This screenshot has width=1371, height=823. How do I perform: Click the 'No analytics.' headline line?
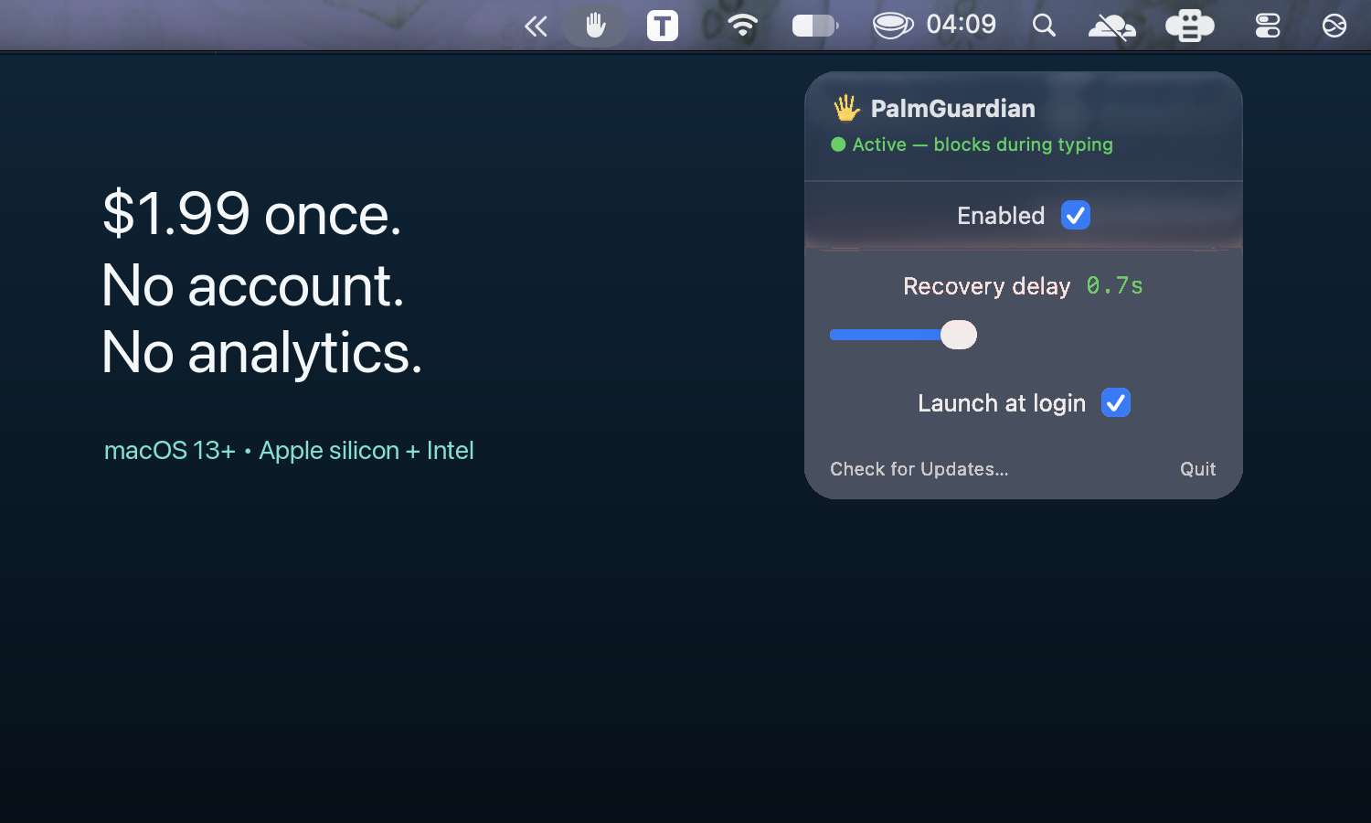point(262,353)
